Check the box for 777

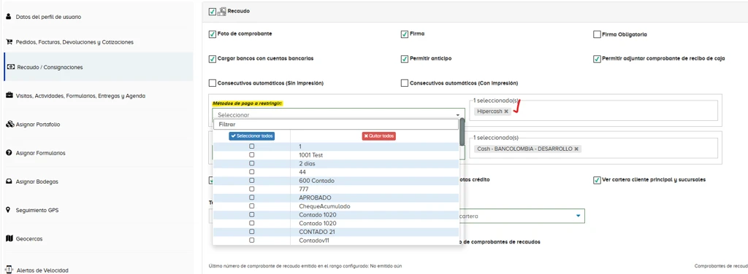coord(251,189)
